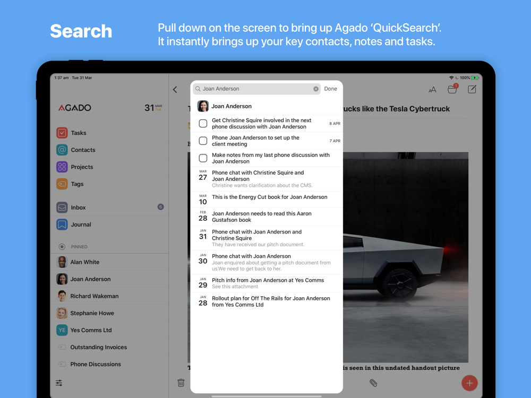This screenshot has width=531, height=398.
Task: Select the Tags menu label
Action: tap(77, 184)
